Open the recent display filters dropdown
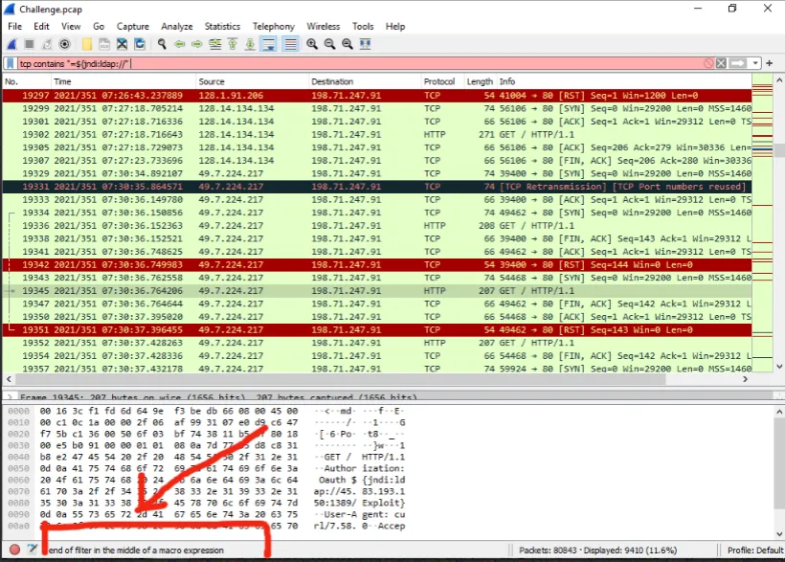Image resolution: width=785 pixels, height=562 pixels. click(755, 63)
